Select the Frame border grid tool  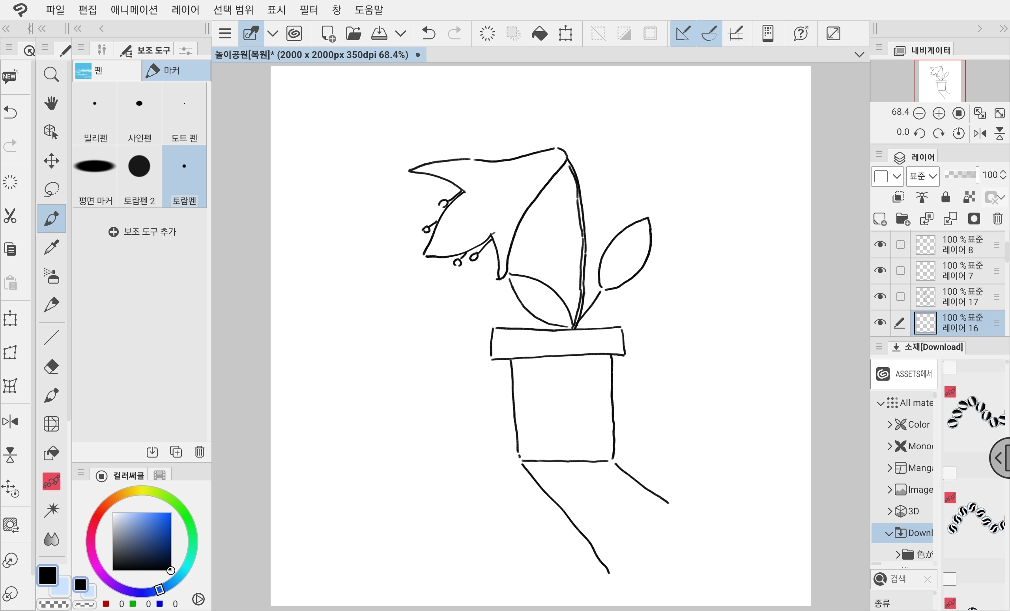tap(51, 424)
